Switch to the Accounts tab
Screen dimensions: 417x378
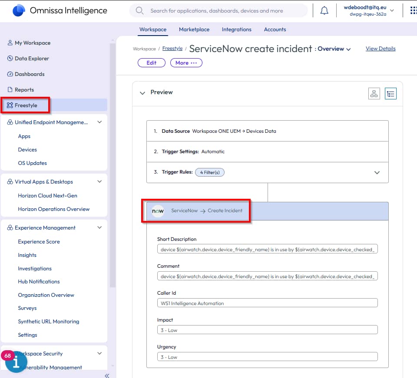275,30
